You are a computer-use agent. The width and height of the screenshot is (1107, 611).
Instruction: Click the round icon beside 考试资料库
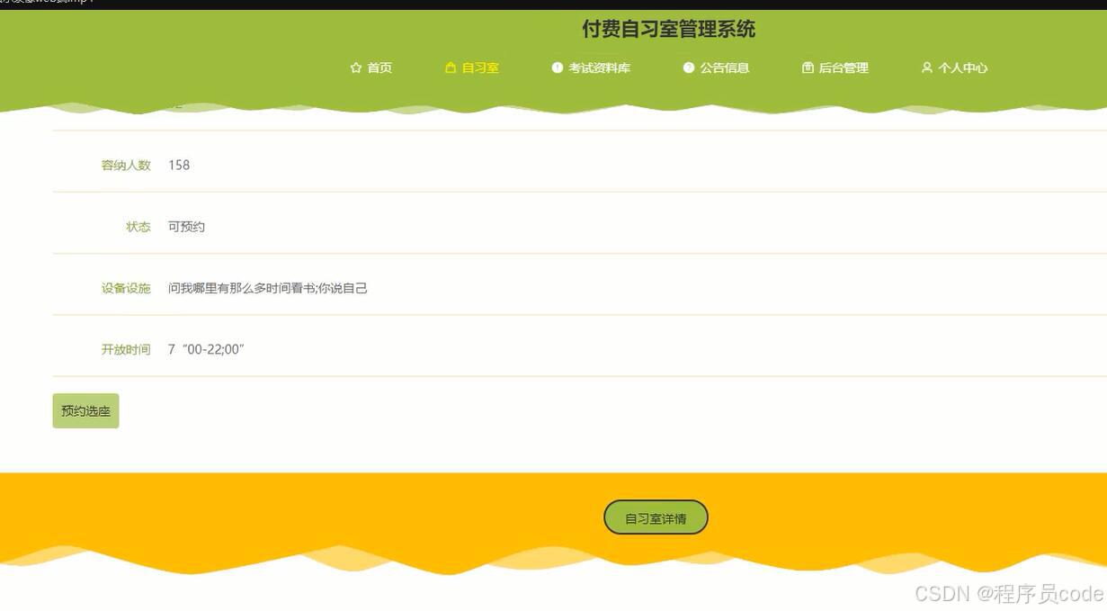(558, 67)
